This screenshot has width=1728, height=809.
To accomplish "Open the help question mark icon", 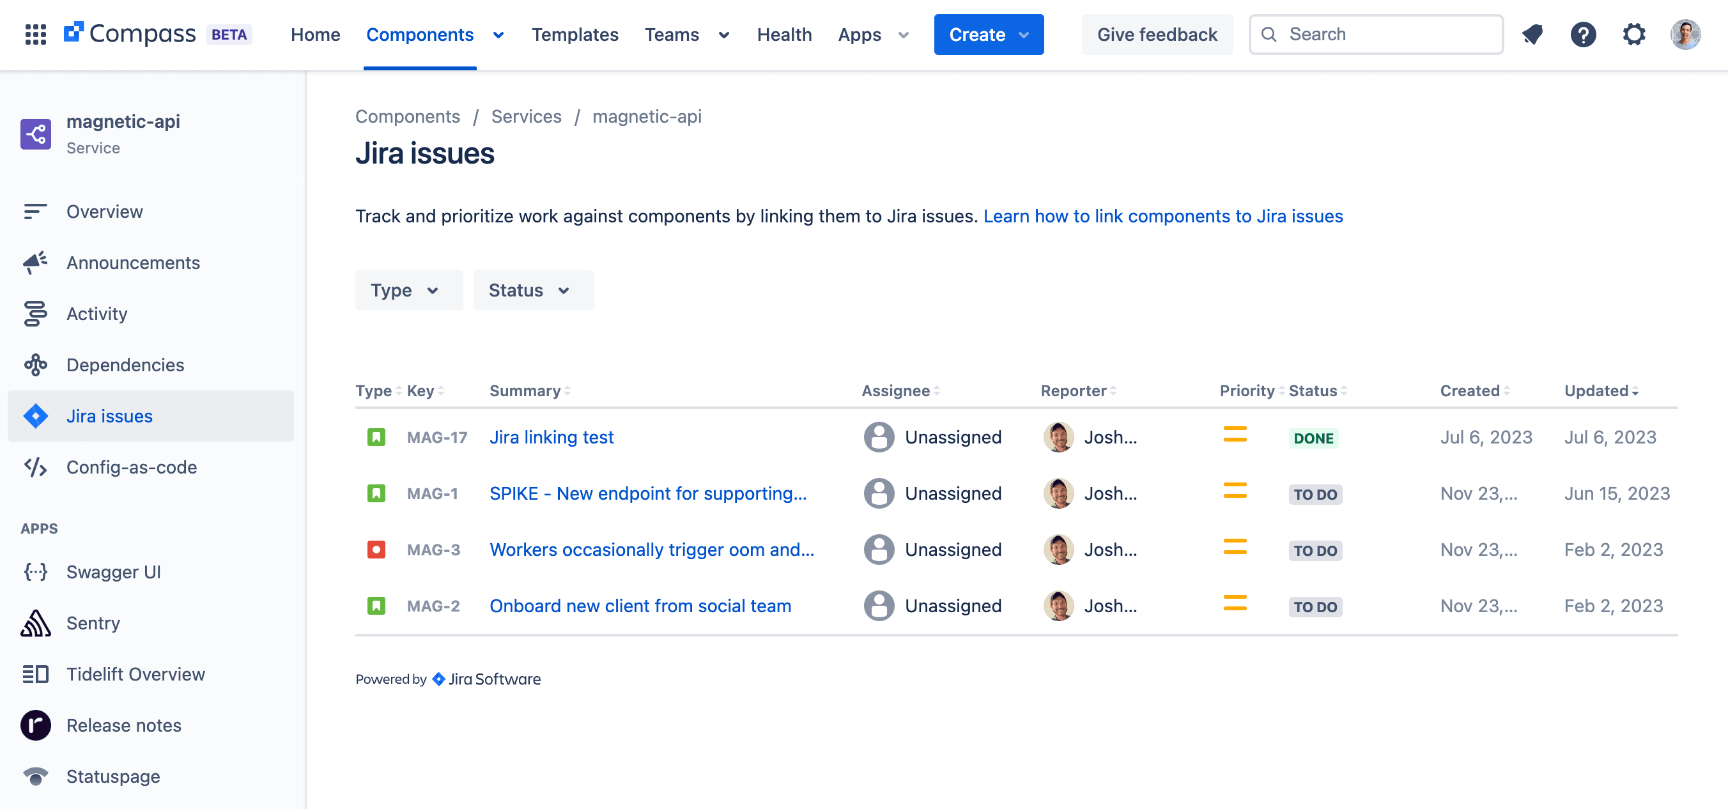I will click(x=1582, y=35).
